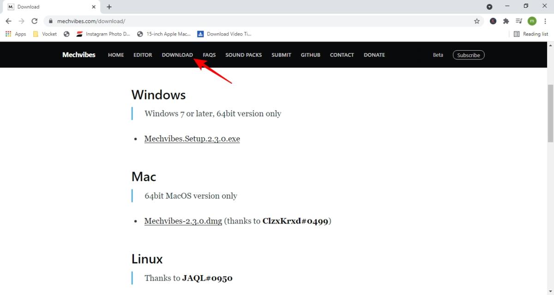Open the CONTACT nav item
554x295 pixels.
click(x=342, y=55)
